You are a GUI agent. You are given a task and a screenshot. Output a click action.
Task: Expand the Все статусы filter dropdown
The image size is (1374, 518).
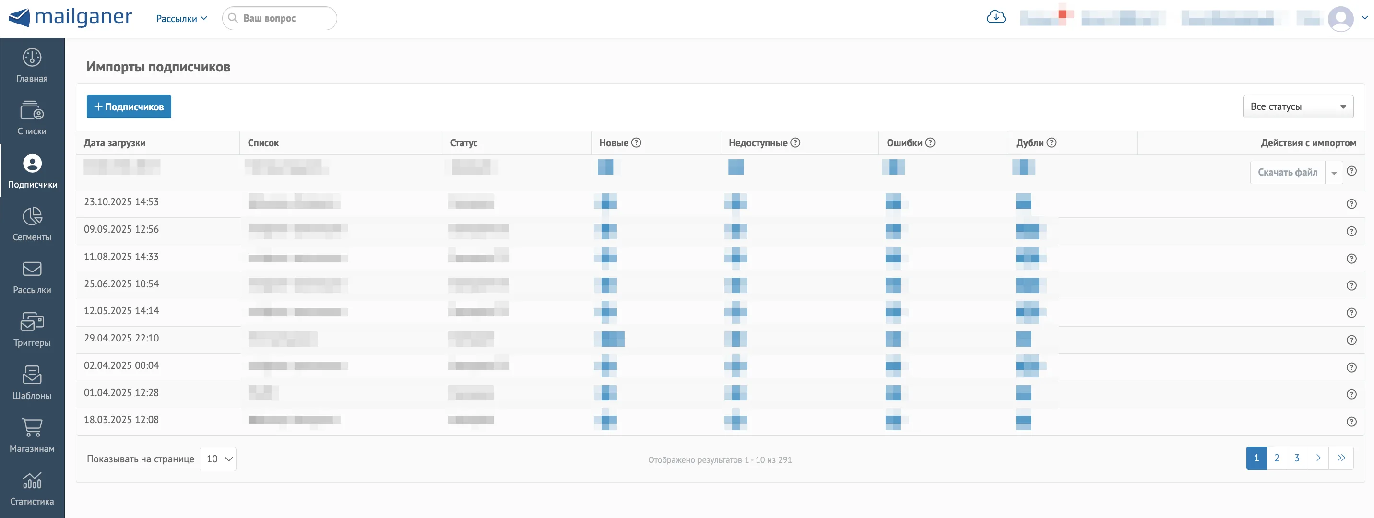coord(1298,106)
